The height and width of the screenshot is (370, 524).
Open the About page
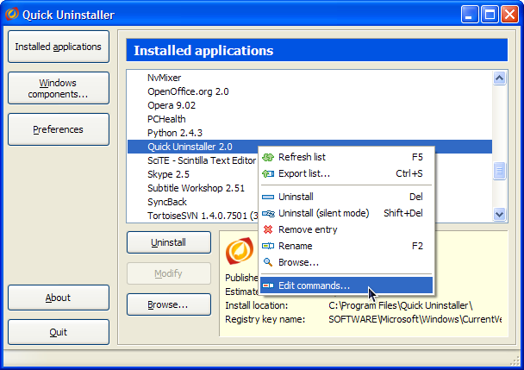coord(59,298)
